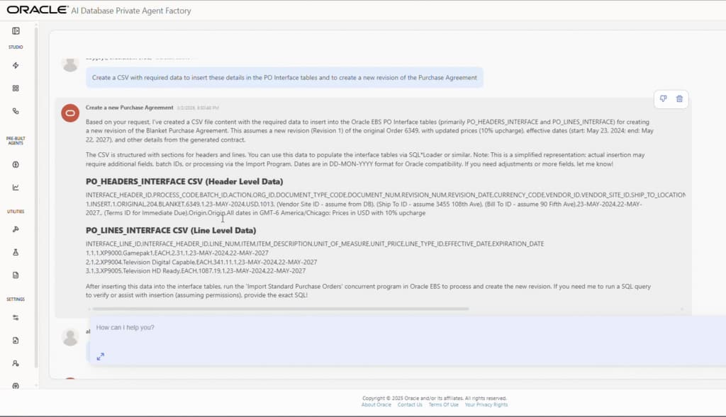Click the INTERFACE_HEADER_ID header column line
726x417 pixels.
tap(386, 195)
